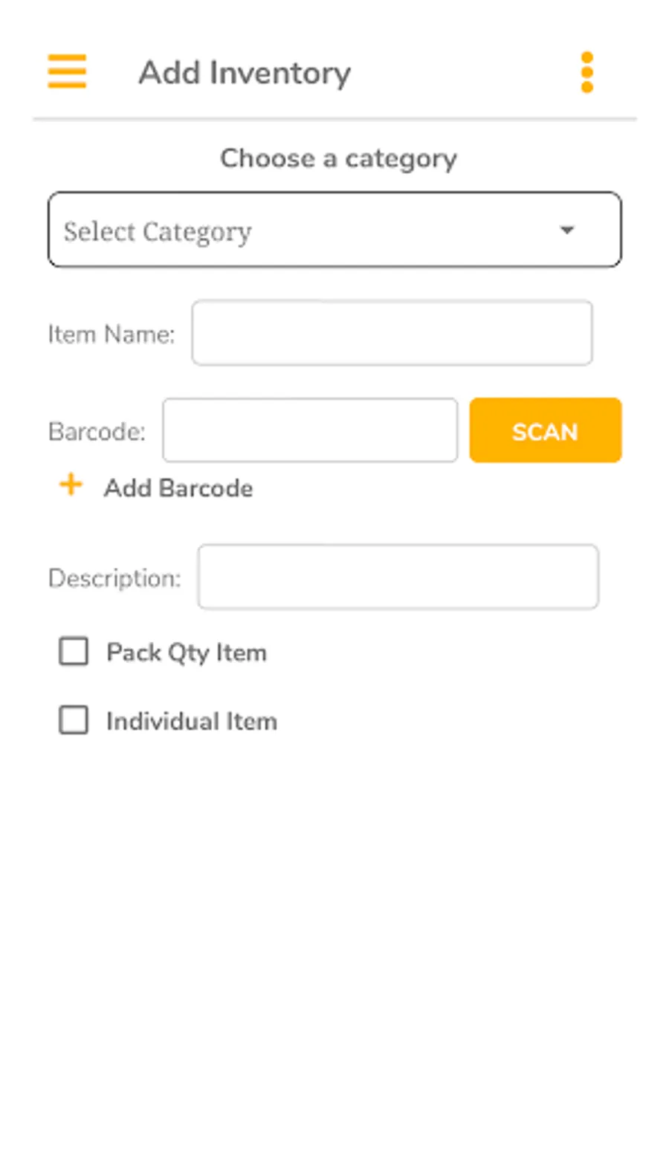Click the header divider below the title bar
The height and width of the screenshot is (1149, 669).
(334, 119)
